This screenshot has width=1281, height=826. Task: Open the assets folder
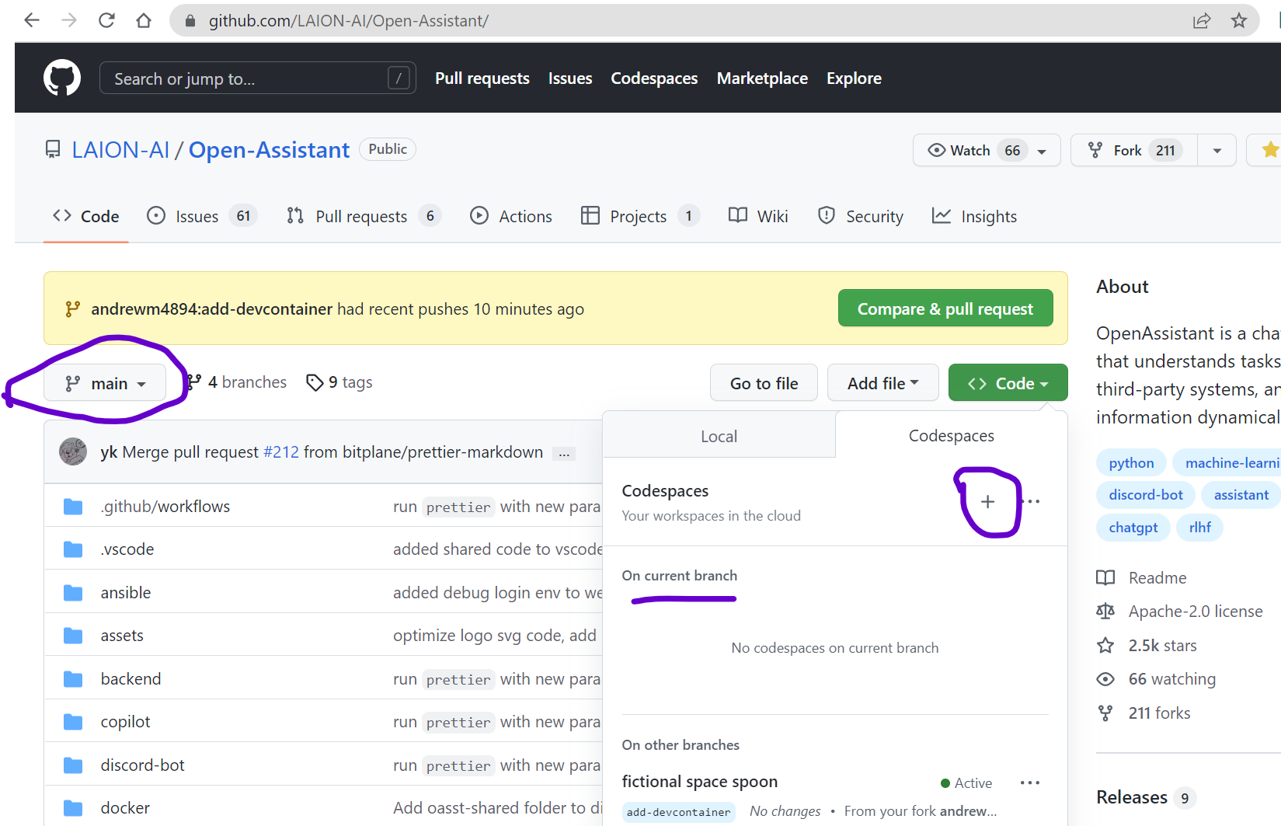pyautogui.click(x=122, y=636)
